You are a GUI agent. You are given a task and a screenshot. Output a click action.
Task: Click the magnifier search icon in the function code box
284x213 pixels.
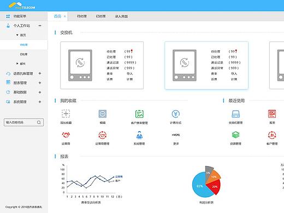point(39,122)
